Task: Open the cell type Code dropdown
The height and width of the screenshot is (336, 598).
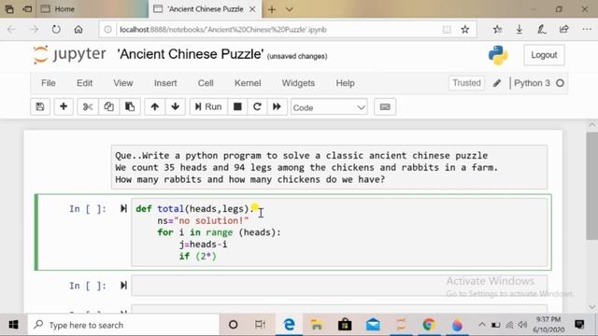Action: (329, 108)
